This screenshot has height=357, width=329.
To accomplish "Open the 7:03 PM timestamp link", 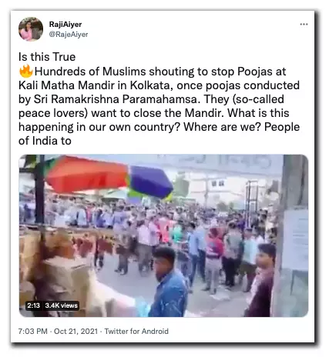I will point(33,331).
